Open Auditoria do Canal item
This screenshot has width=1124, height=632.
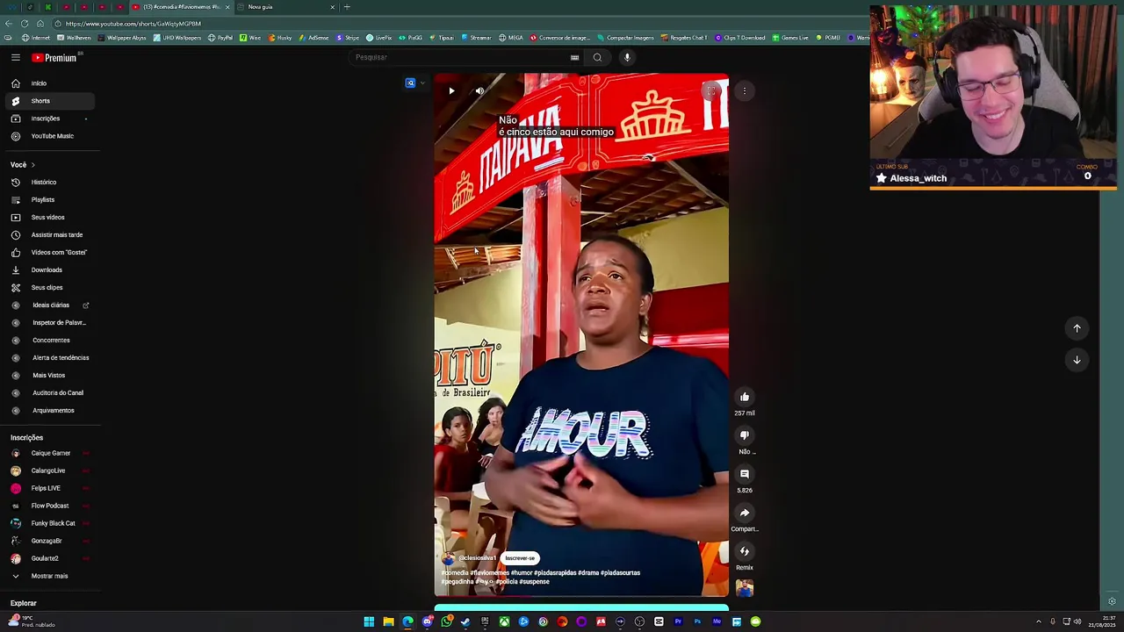pyautogui.click(x=48, y=393)
